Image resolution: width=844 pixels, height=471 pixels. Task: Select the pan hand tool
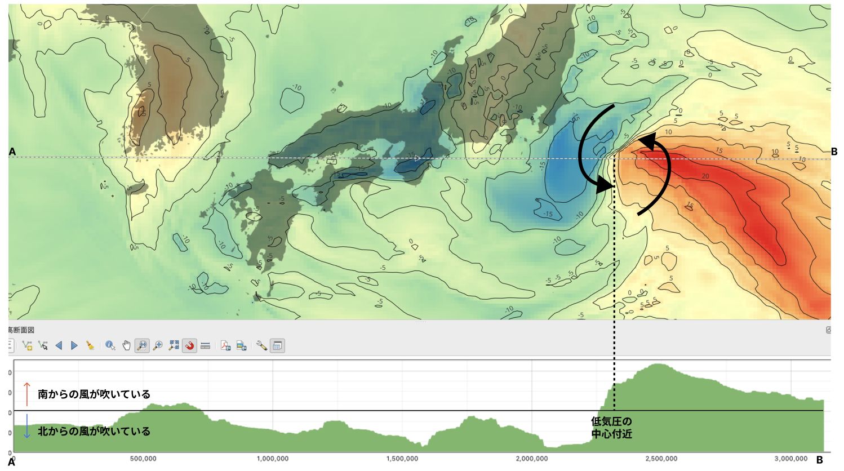[x=126, y=345]
